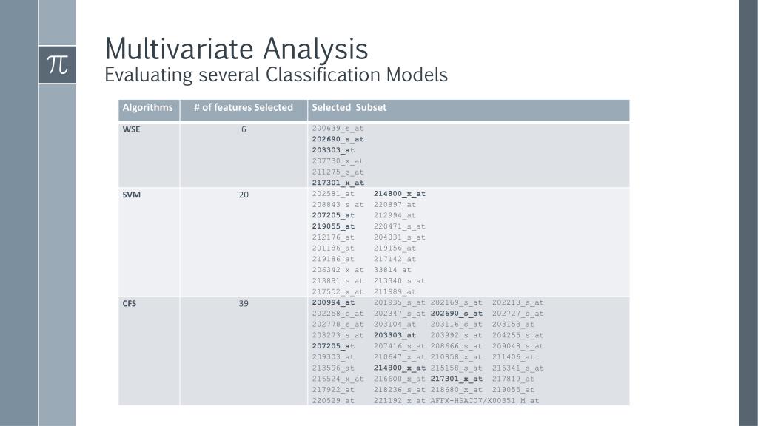The height and width of the screenshot is (426, 758).
Task: Select probe 202581_at in SVM row
Action: tap(333, 194)
